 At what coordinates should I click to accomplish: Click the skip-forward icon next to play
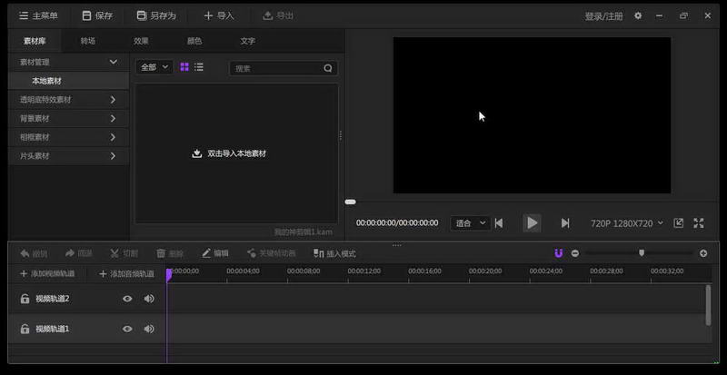pos(565,222)
